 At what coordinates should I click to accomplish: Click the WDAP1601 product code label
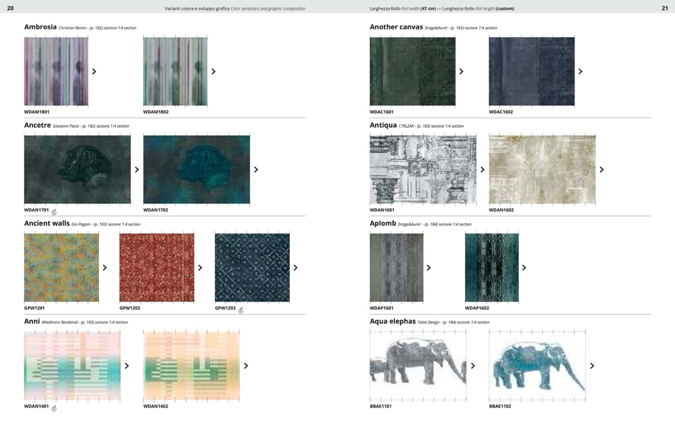coord(381,308)
